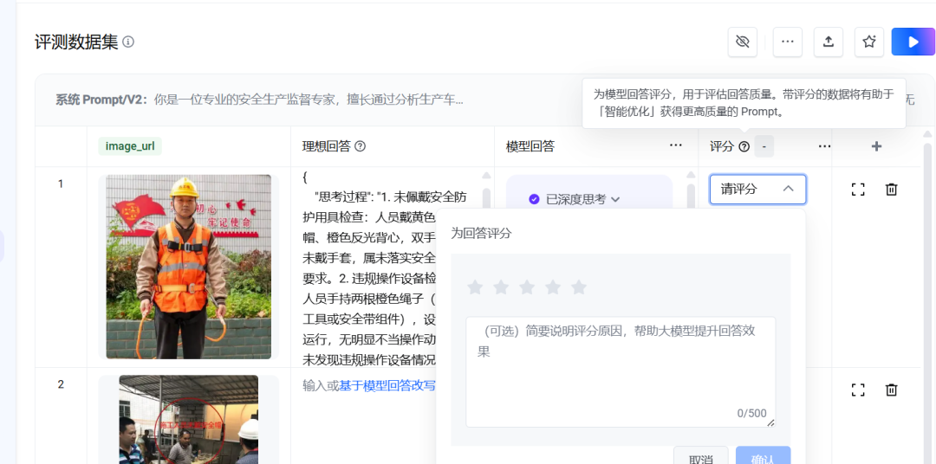Click help icon next to 理想回答
936x464 pixels.
pos(360,146)
